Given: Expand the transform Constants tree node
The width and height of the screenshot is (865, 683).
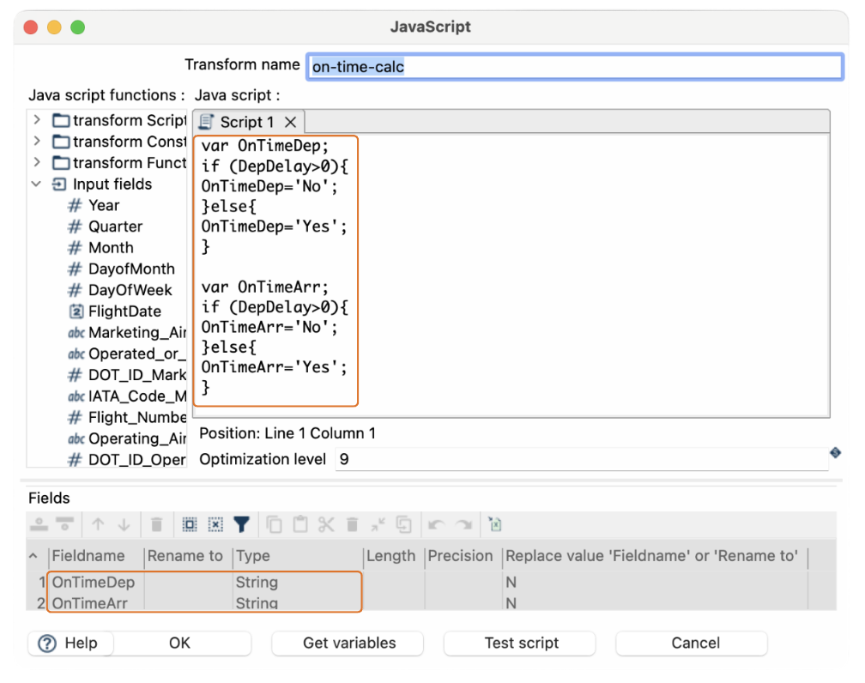Looking at the screenshot, I should point(37,142).
